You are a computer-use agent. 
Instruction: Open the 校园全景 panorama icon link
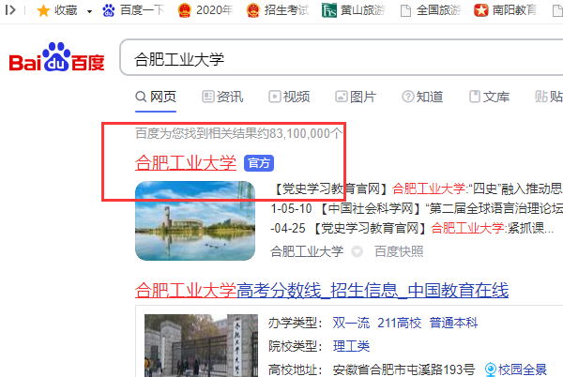(516, 369)
